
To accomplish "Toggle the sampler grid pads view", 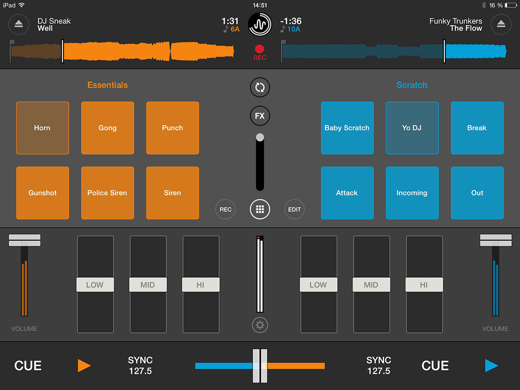I will [x=260, y=210].
